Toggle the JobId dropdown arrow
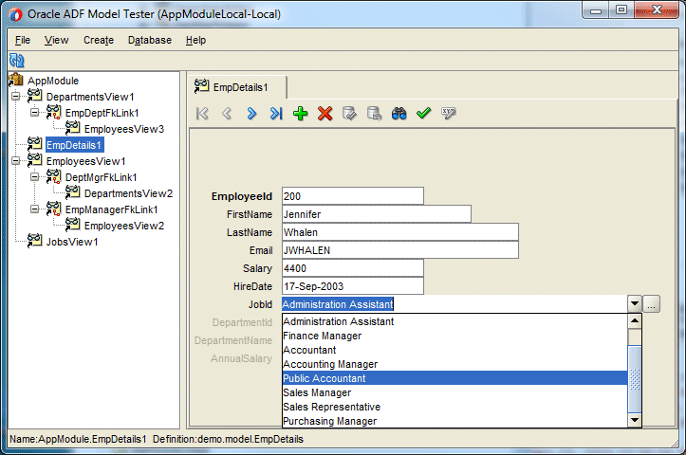Image resolution: width=686 pixels, height=455 pixels. (x=635, y=303)
